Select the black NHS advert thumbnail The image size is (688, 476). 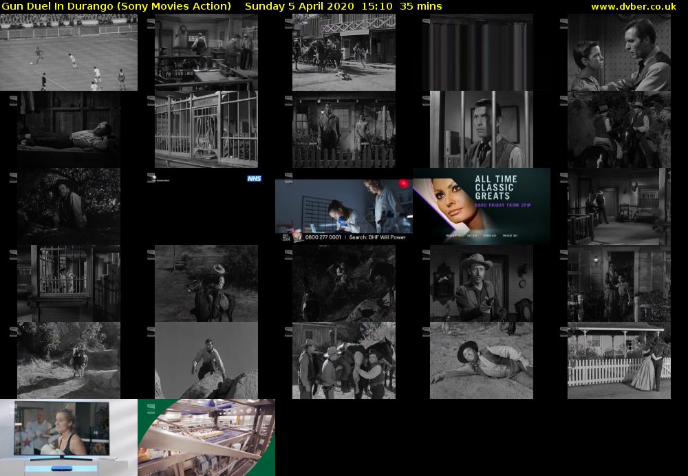pos(206,206)
